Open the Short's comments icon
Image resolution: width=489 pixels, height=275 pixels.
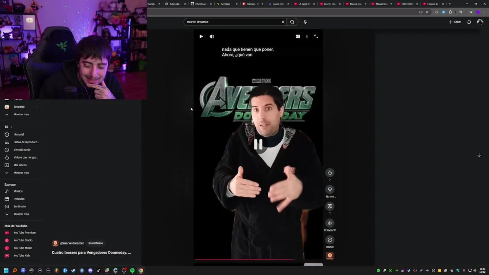pyautogui.click(x=330, y=206)
